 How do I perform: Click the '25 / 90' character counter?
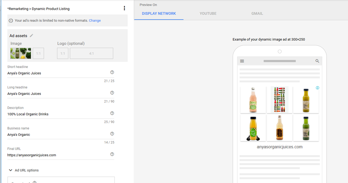point(109,122)
